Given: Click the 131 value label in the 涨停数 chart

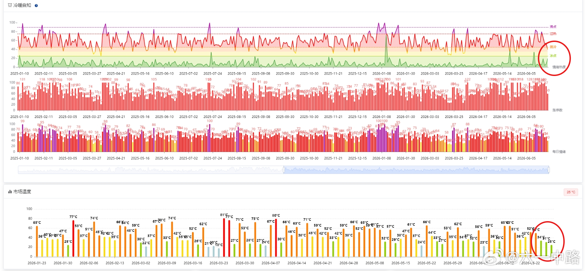Looking at the screenshot, I should 22,79.
